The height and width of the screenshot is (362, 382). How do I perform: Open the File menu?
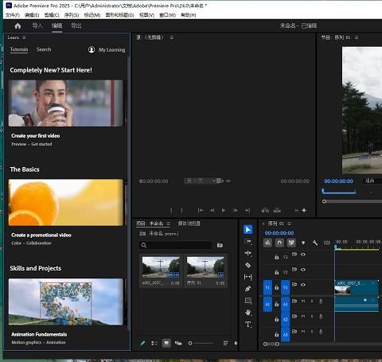tap(13, 15)
